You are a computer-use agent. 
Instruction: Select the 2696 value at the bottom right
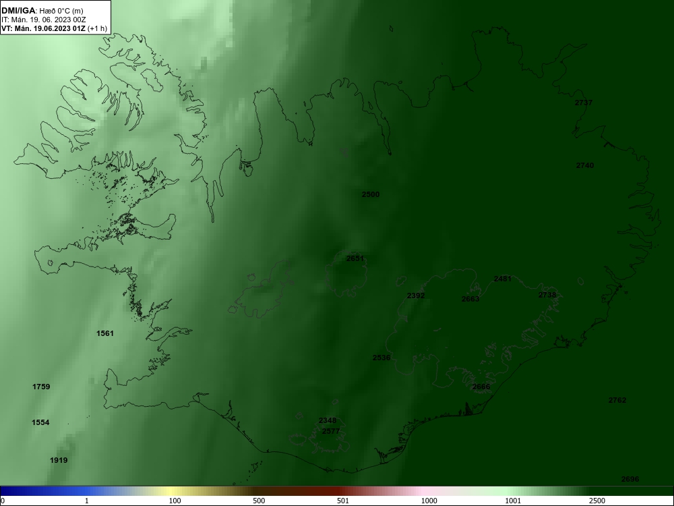coord(630,479)
